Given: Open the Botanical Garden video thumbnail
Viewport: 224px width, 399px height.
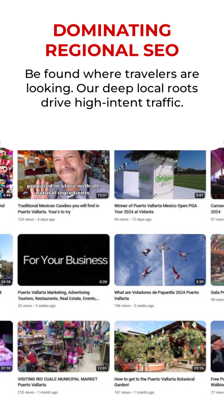Looking at the screenshot, I should click(160, 346).
